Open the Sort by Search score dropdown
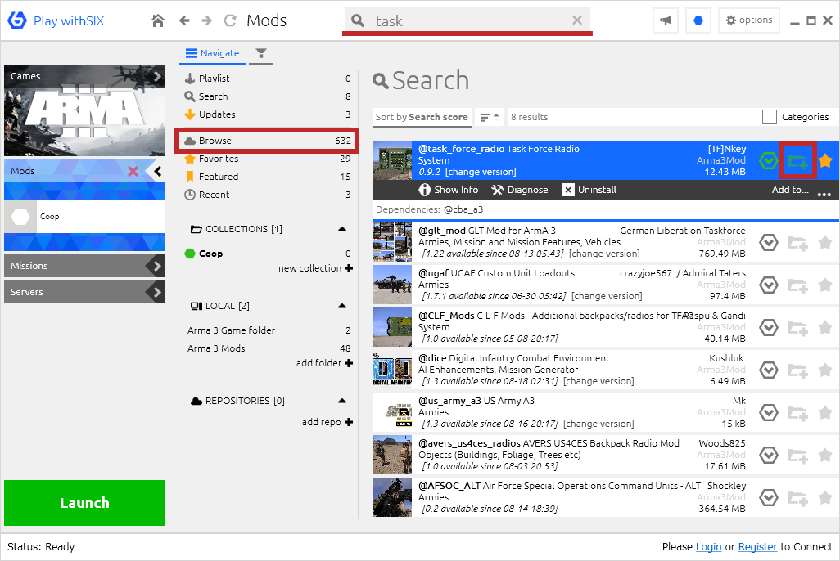 point(422,117)
